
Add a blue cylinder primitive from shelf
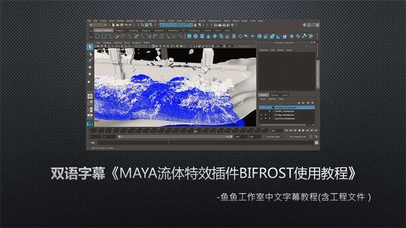pyautogui.click(x=202, y=36)
